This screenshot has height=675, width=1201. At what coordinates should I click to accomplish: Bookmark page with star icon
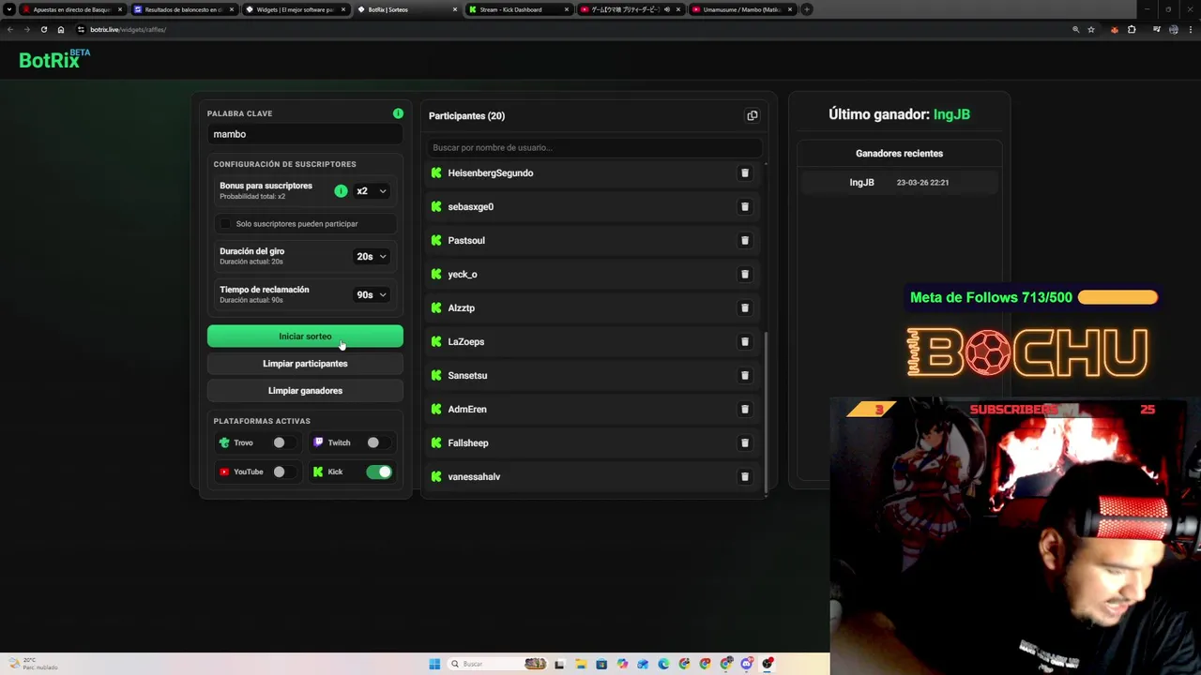click(1091, 29)
